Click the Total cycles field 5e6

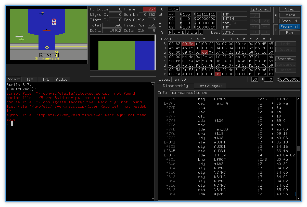[112, 25]
